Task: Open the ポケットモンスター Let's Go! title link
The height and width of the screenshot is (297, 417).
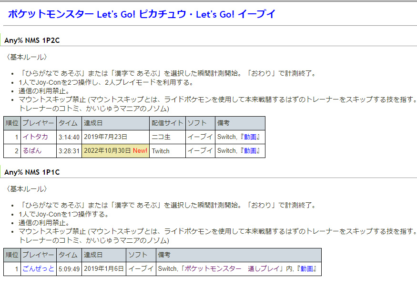Action: 142,14
